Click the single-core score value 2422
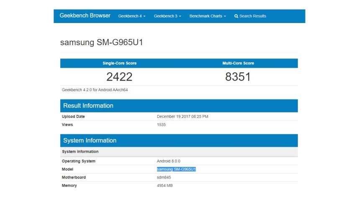The width and height of the screenshot is (359, 202). 119,77
